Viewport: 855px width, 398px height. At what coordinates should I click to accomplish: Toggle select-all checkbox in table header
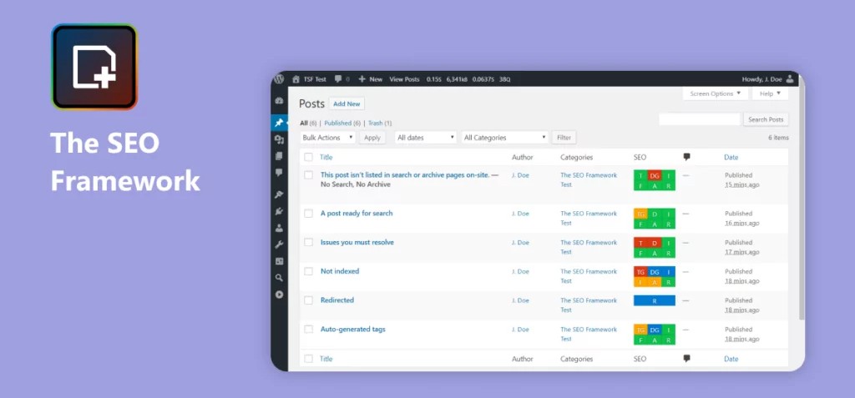click(309, 157)
